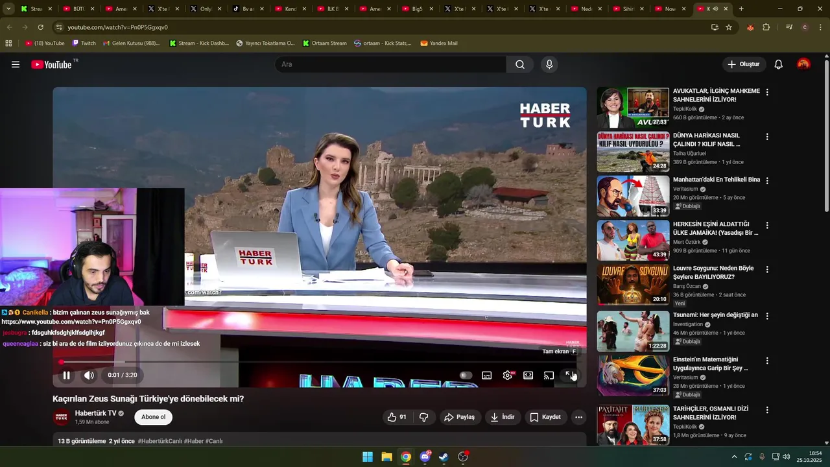Open the YouTube hamburger guide menu
Image resolution: width=830 pixels, height=467 pixels.
pos(16,64)
